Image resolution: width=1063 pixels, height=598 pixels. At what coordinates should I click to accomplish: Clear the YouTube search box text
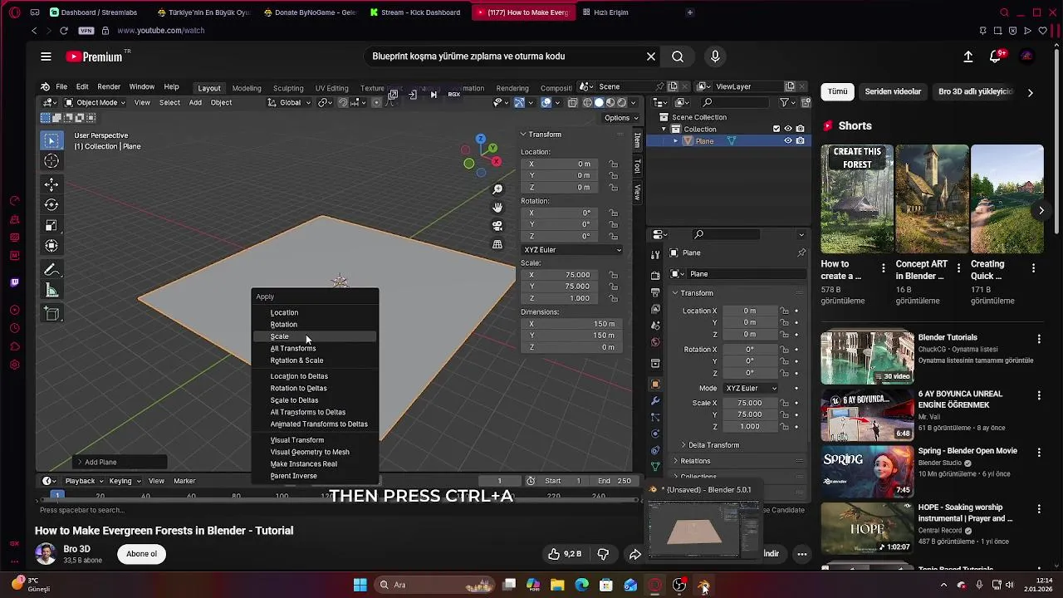point(651,56)
